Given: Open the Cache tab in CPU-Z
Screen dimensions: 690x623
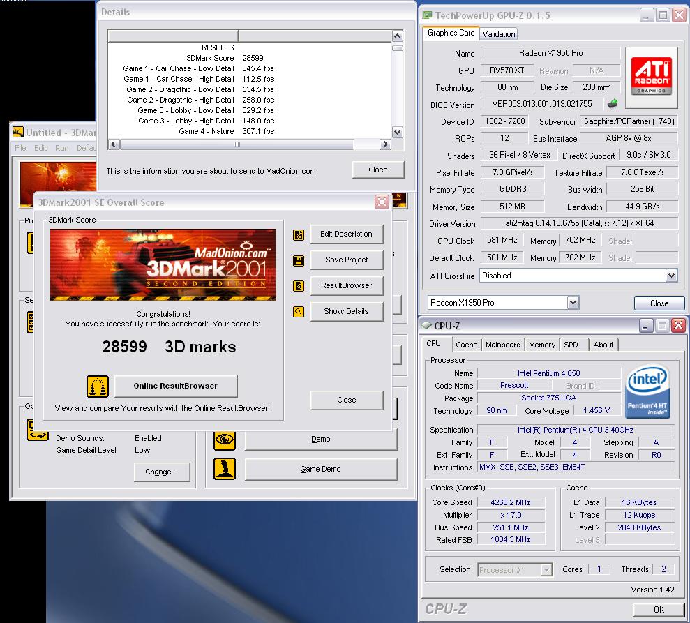Looking at the screenshot, I should 467,345.
